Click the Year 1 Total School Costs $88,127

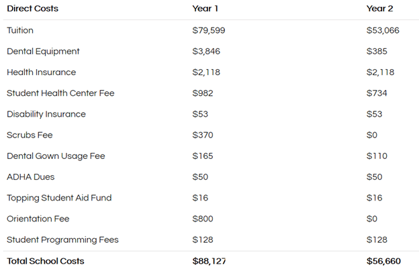pos(209,260)
